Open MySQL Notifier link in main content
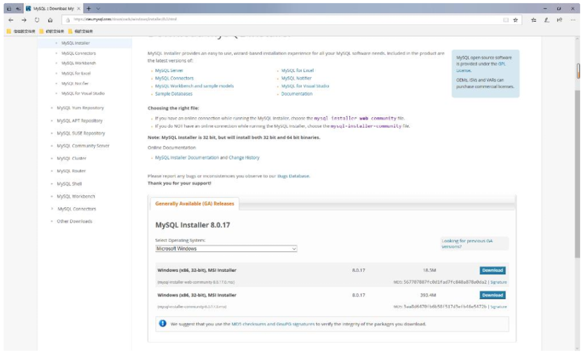 296,79
